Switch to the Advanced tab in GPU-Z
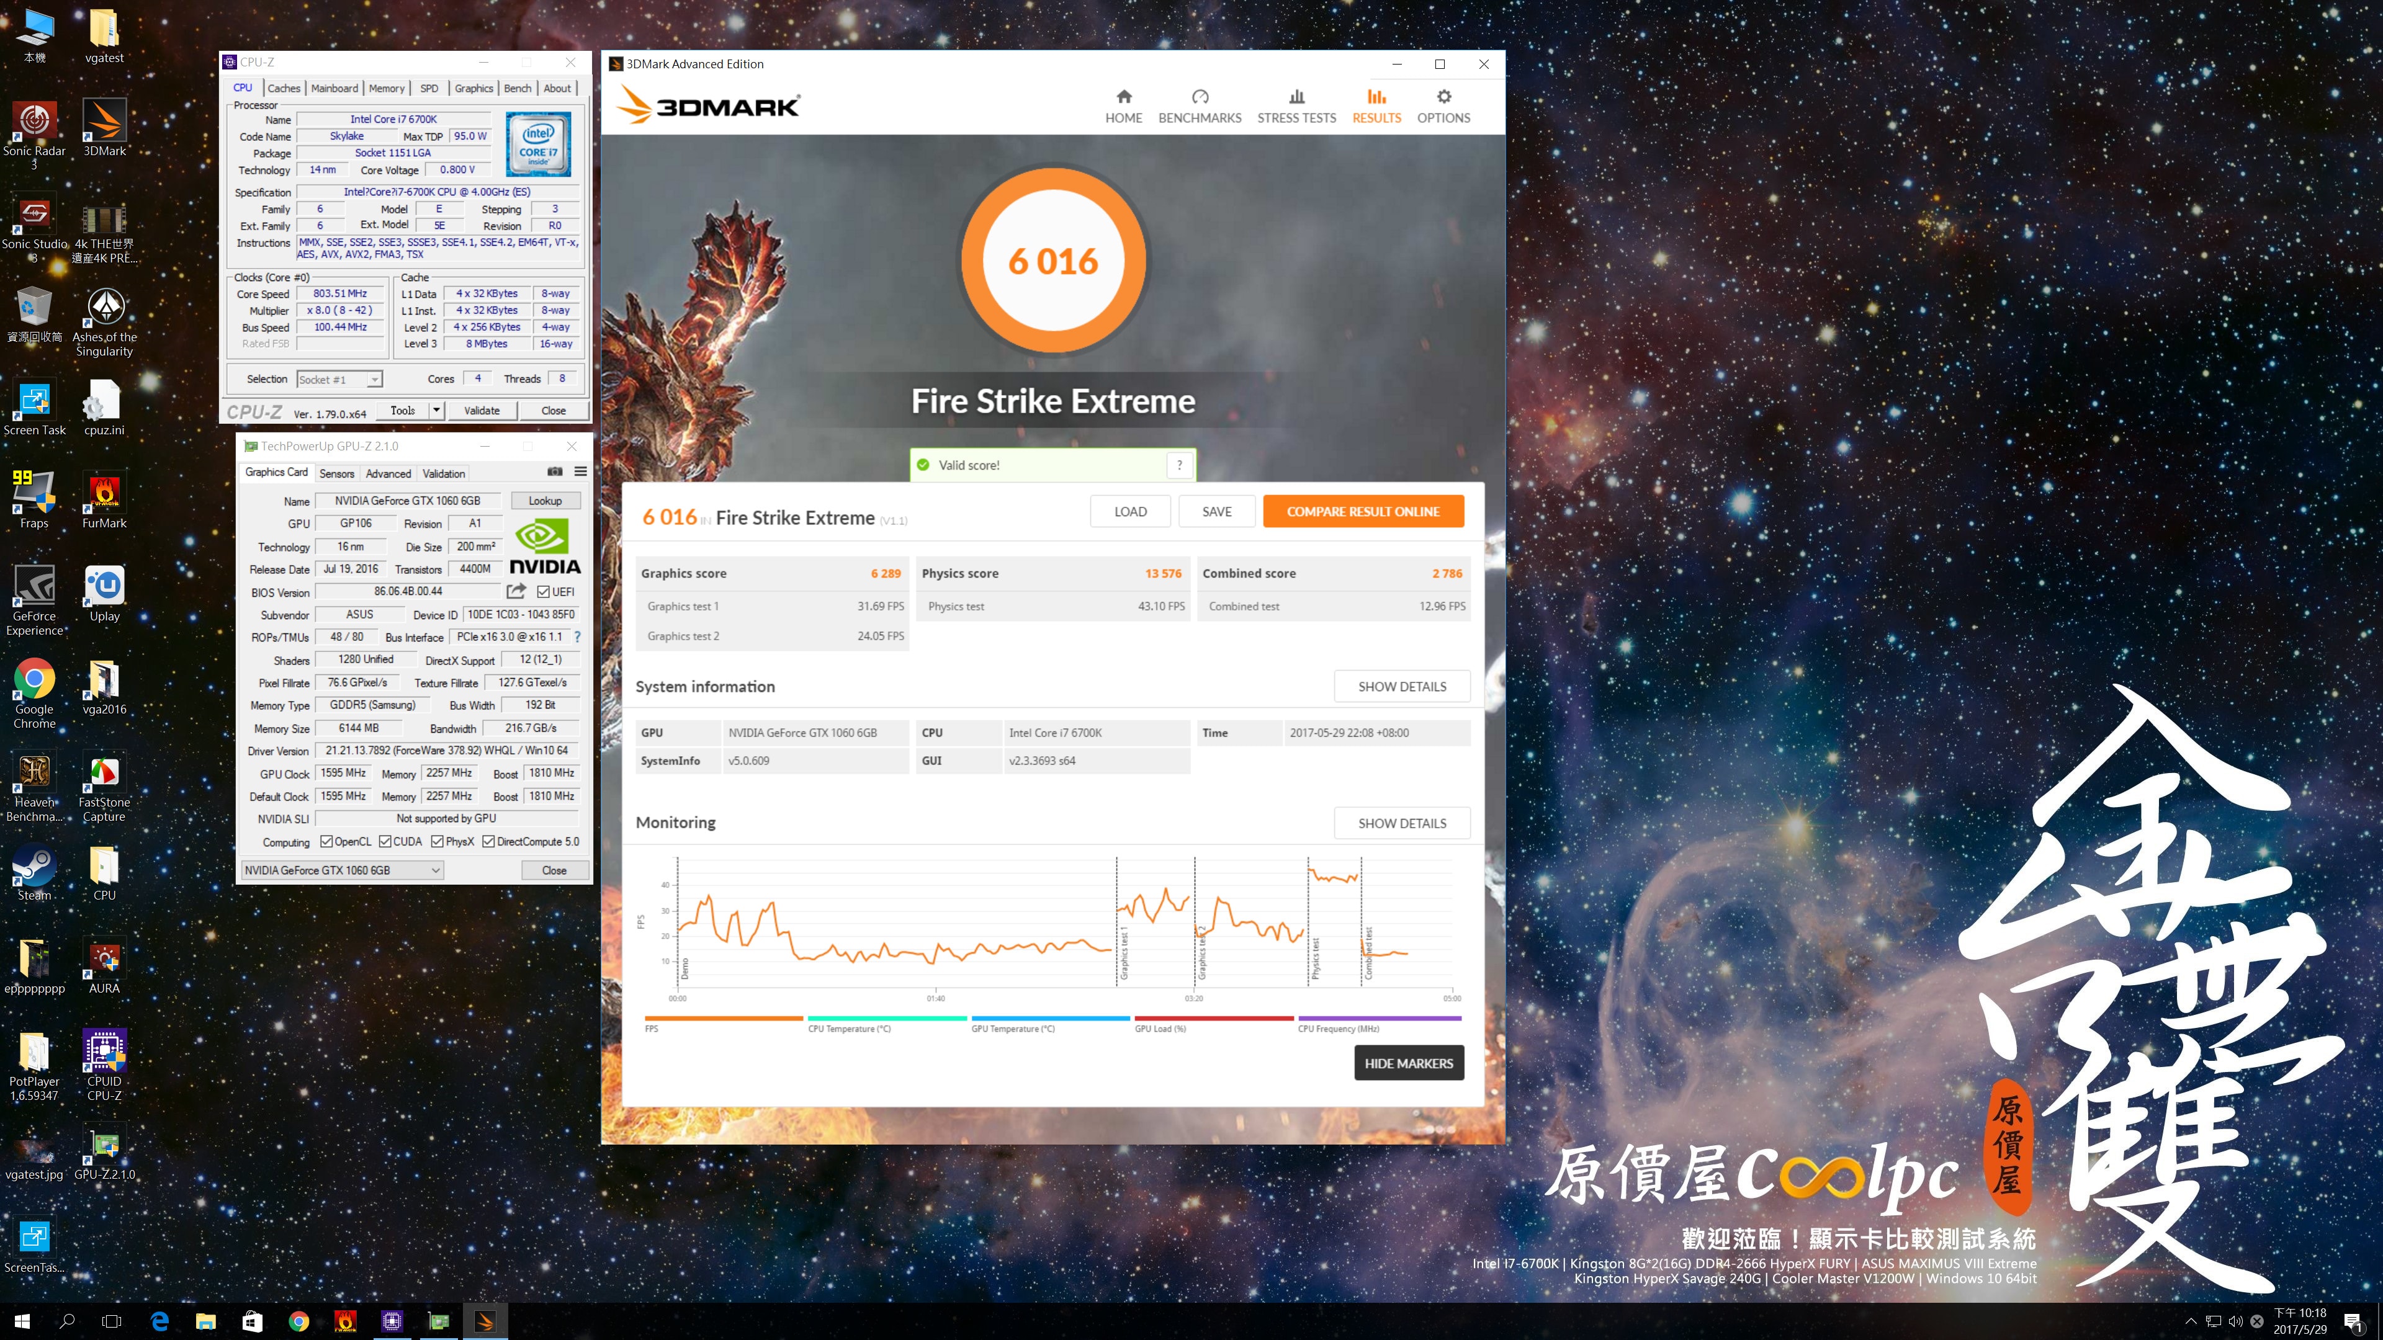 coord(388,473)
